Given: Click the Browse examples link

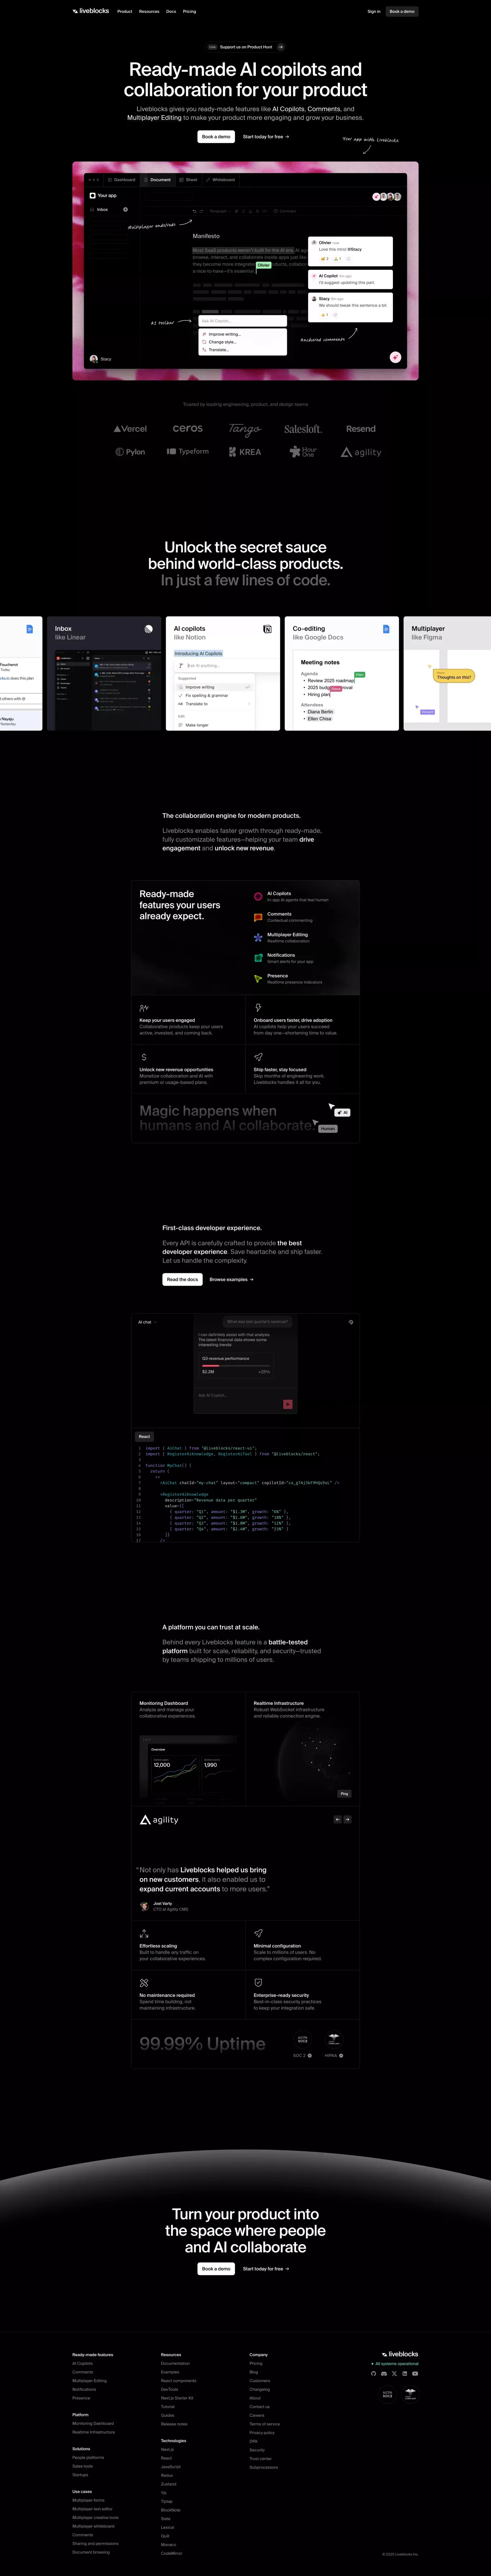Looking at the screenshot, I should click(x=231, y=1279).
